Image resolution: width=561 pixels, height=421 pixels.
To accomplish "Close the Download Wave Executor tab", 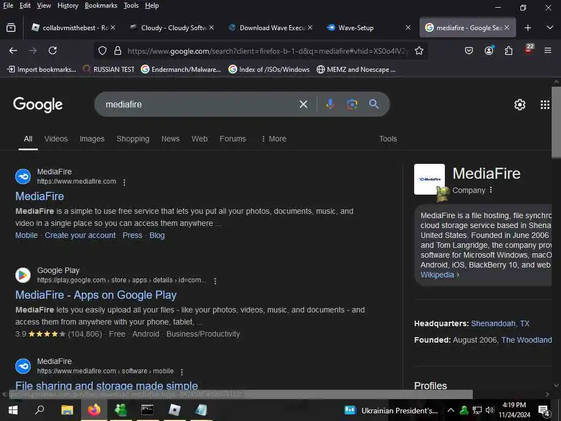I will coord(310,27).
